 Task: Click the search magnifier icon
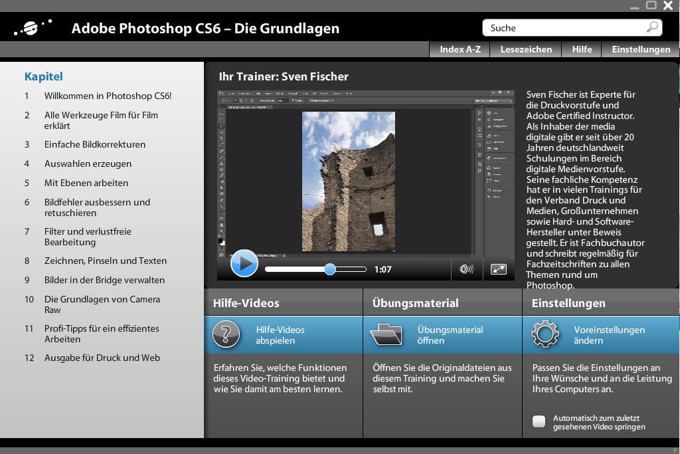(652, 27)
